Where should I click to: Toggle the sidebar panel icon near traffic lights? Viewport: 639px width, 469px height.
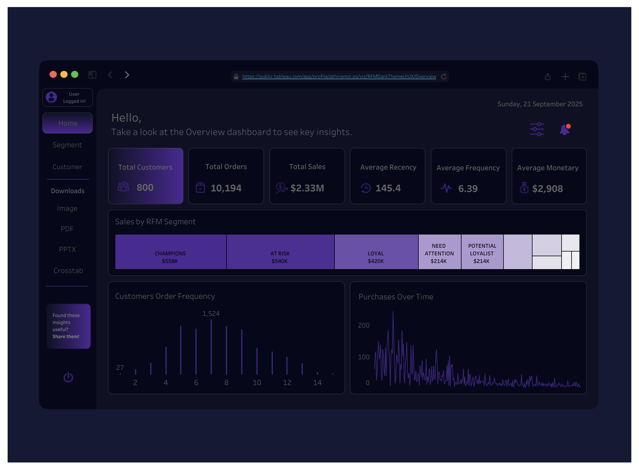click(x=92, y=75)
